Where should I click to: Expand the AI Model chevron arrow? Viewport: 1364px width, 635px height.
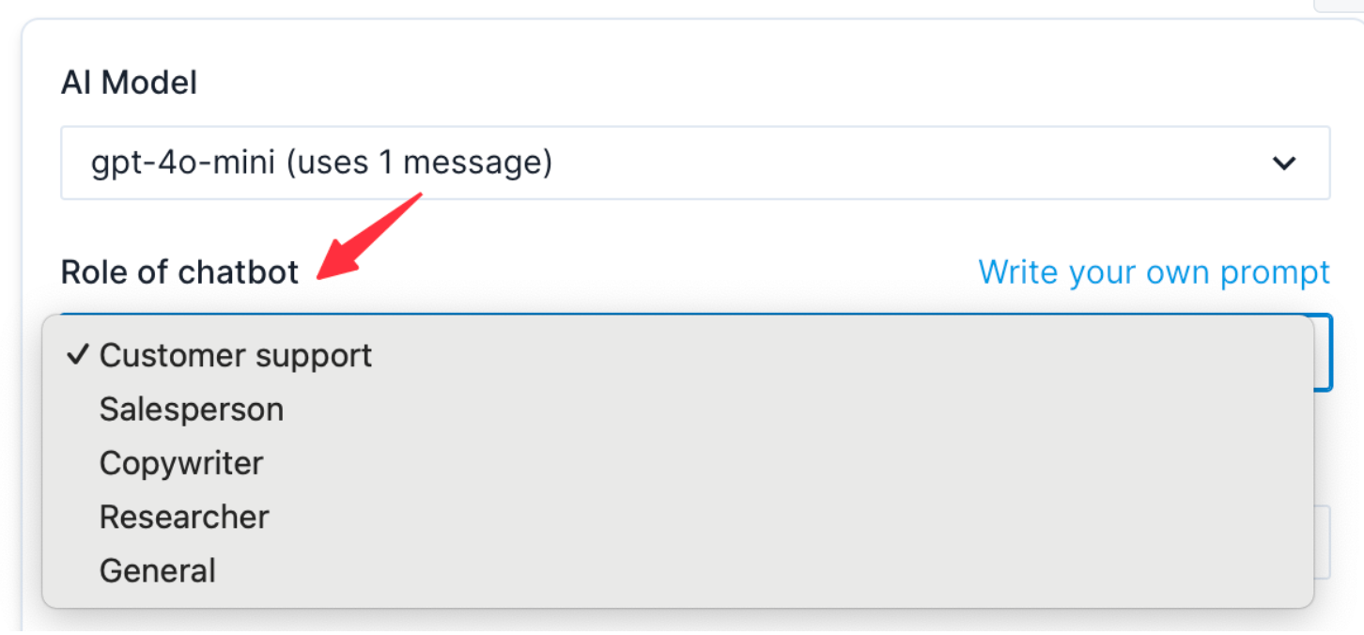(1283, 163)
